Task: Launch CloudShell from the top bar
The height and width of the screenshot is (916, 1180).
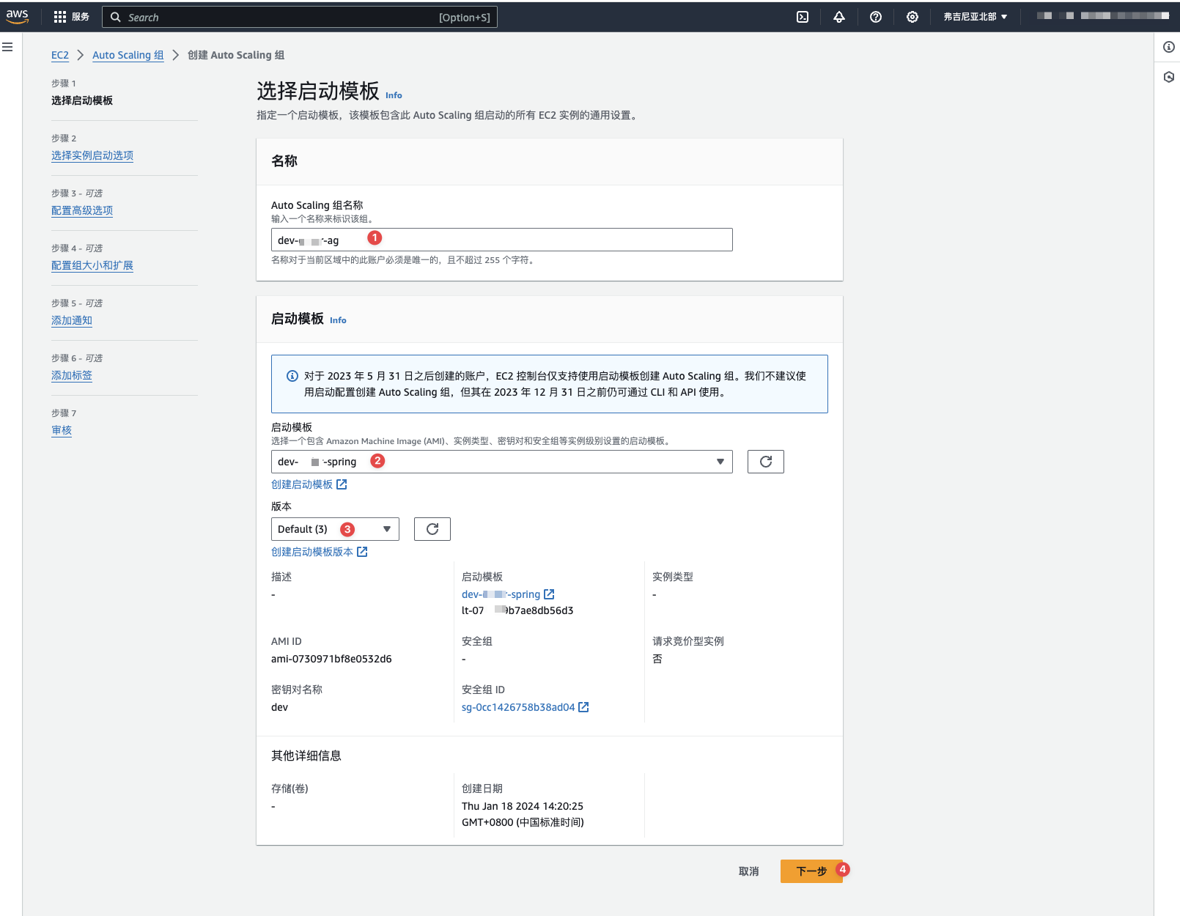Action: [803, 17]
